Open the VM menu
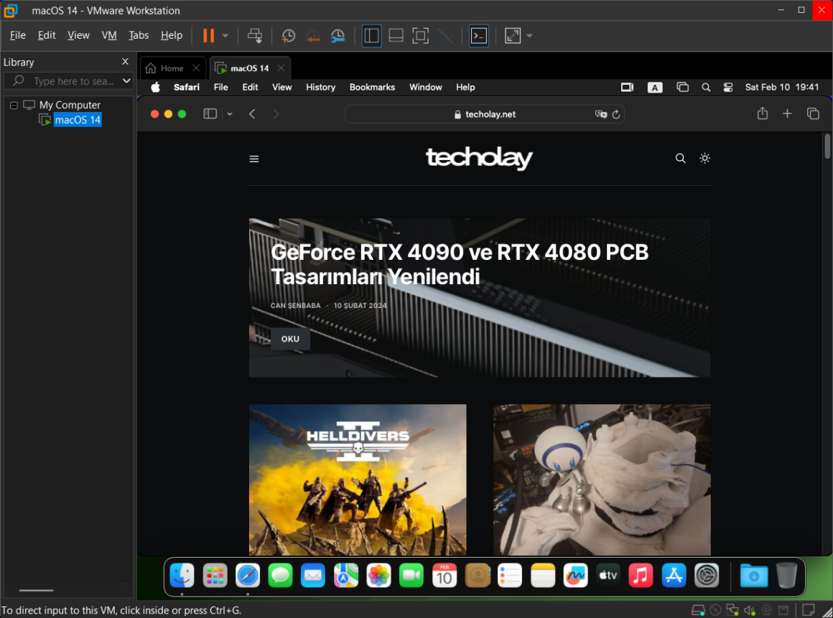The height and width of the screenshot is (618, 833). click(109, 35)
